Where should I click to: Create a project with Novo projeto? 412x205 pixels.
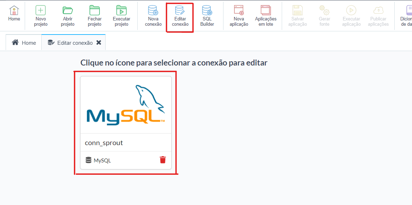coord(41,11)
